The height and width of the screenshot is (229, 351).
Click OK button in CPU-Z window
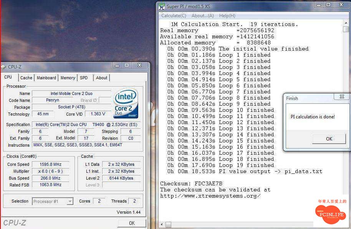click(x=132, y=223)
